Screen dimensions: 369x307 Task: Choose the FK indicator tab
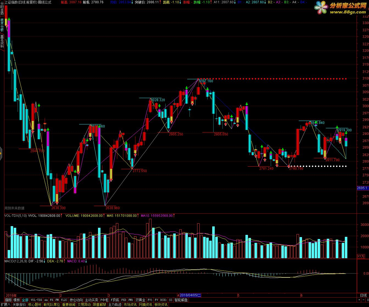click(x=51, y=300)
